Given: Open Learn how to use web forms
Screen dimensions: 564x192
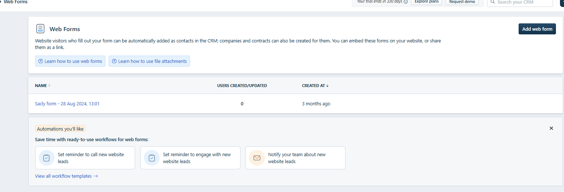Looking at the screenshot, I should click(x=73, y=61).
